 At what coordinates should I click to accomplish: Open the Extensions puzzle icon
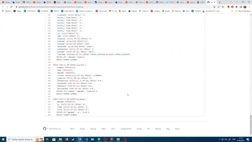click(236, 7)
